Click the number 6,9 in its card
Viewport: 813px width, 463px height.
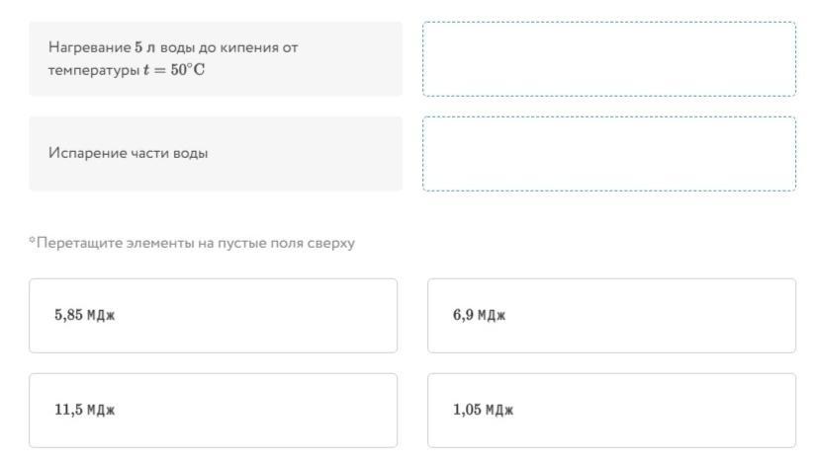click(x=464, y=316)
